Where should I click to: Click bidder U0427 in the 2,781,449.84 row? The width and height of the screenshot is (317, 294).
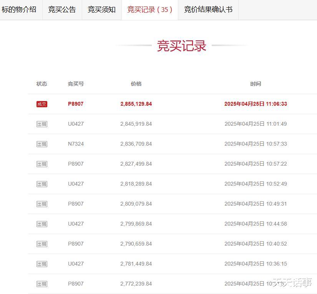pos(76,264)
